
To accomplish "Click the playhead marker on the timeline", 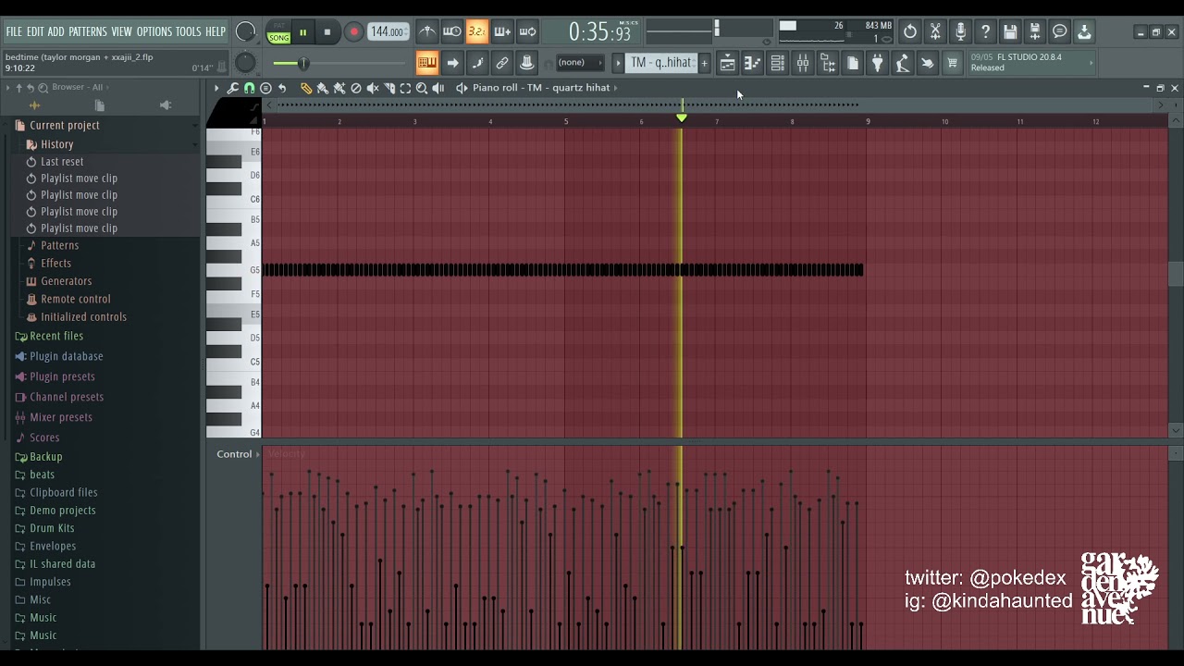I will tap(682, 117).
